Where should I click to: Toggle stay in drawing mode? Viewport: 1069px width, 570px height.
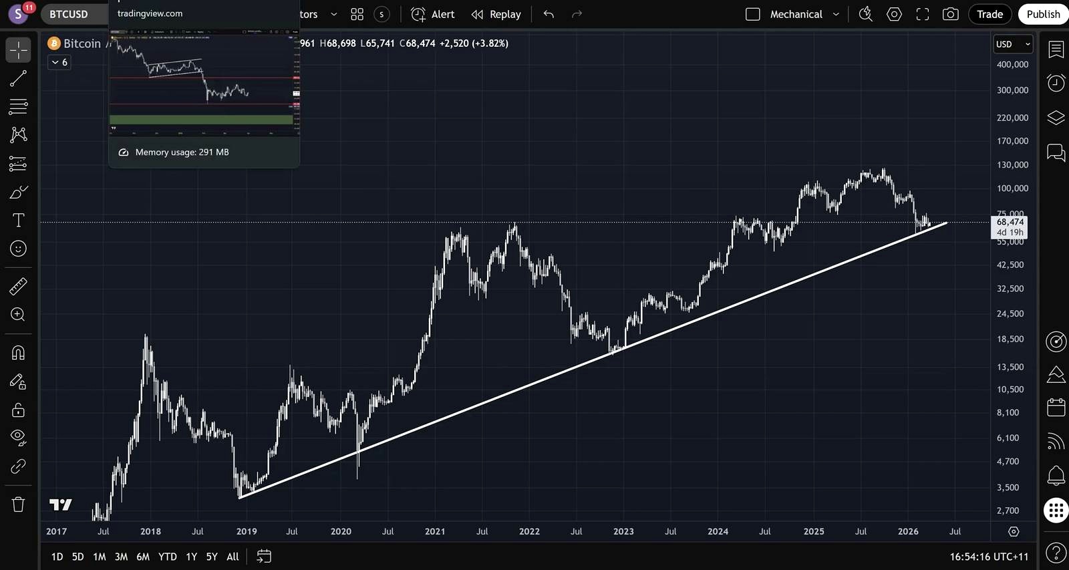click(18, 382)
